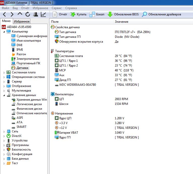Switch to the Избранное sidebar tab
Screen dimensions: 193x174
22,21
